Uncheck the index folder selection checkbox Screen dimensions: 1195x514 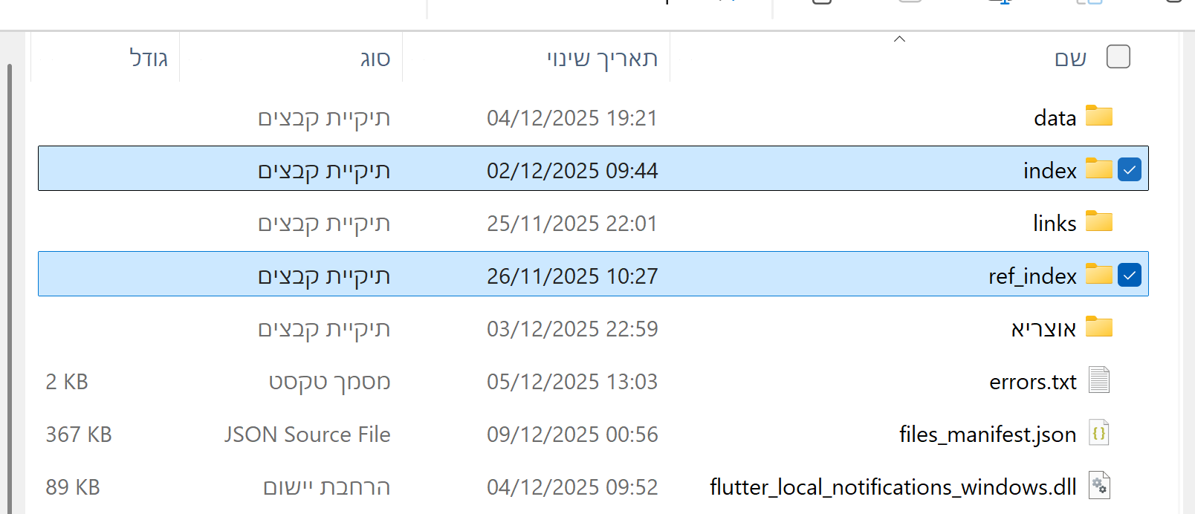[1130, 169]
